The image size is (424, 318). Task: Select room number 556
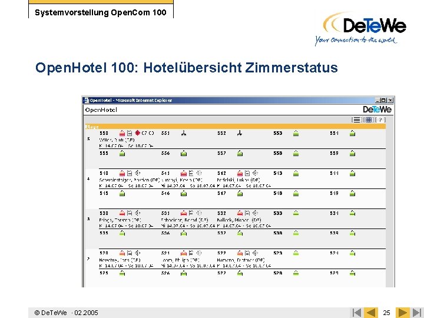tap(165, 153)
